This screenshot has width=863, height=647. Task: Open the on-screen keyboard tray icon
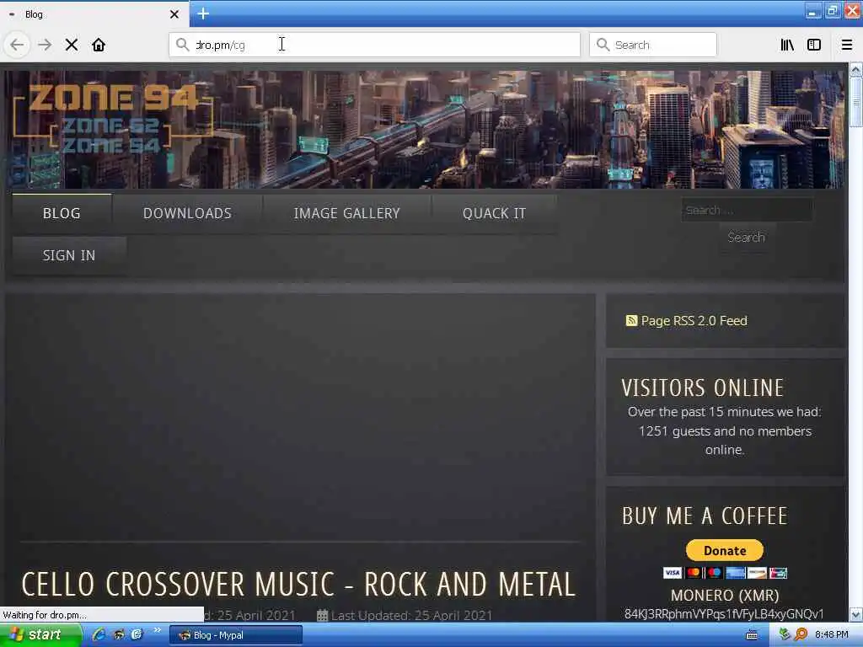click(x=751, y=635)
